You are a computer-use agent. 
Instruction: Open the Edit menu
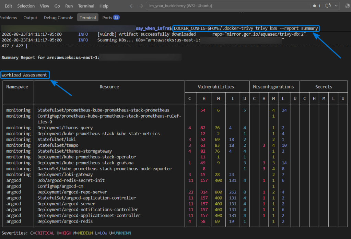8,6
